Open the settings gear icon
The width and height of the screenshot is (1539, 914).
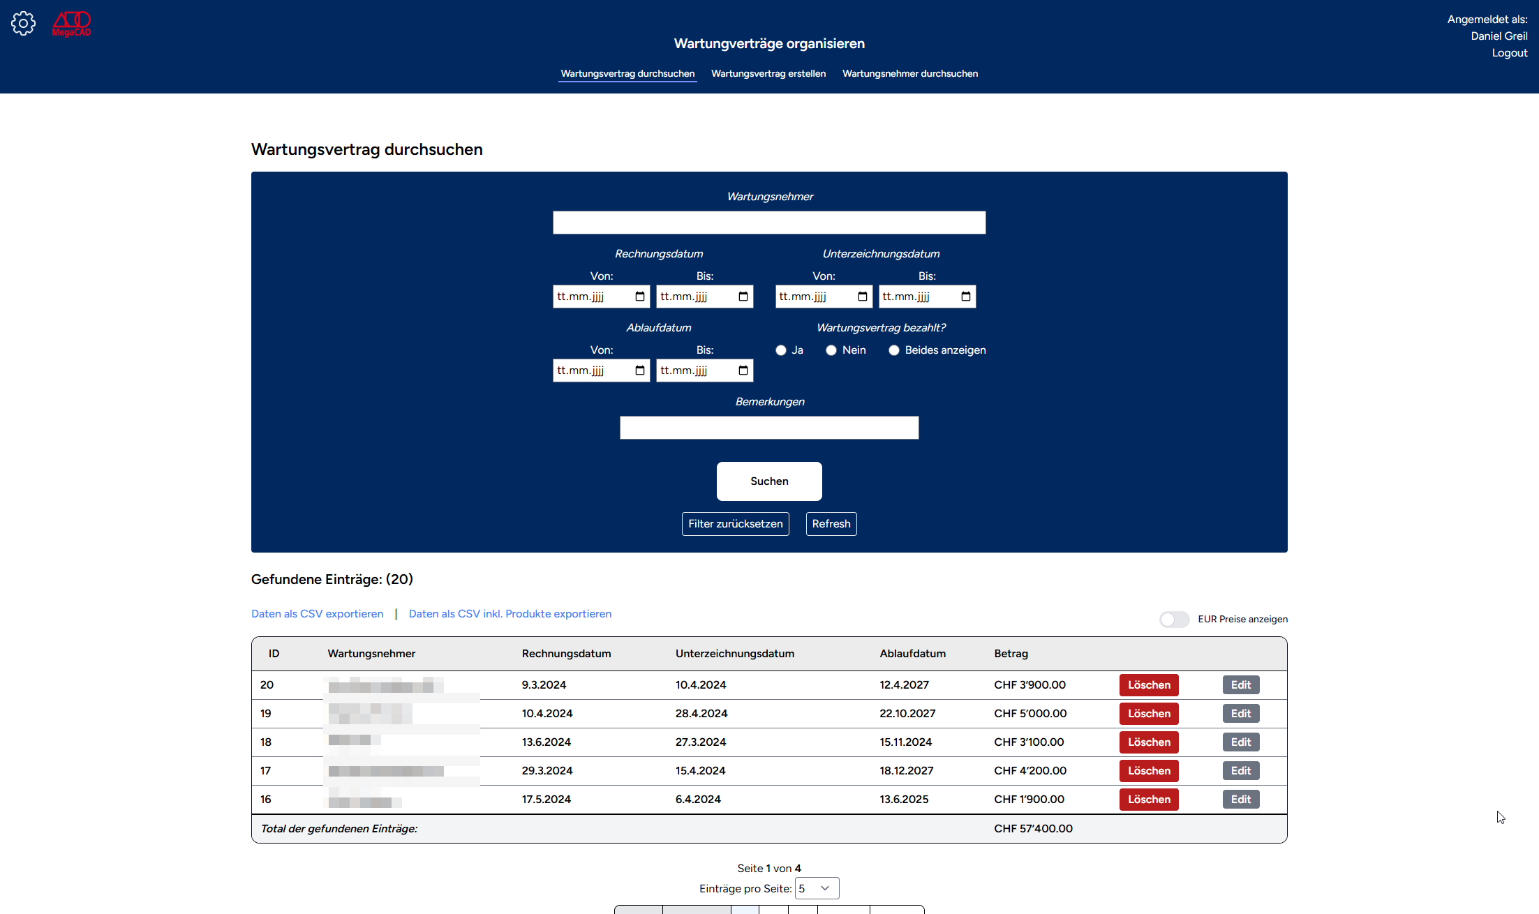(x=23, y=24)
